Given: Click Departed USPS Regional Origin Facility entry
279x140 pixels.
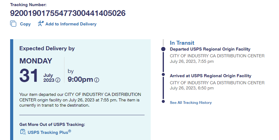Looking at the screenshot, I should pyautogui.click(x=210, y=49).
